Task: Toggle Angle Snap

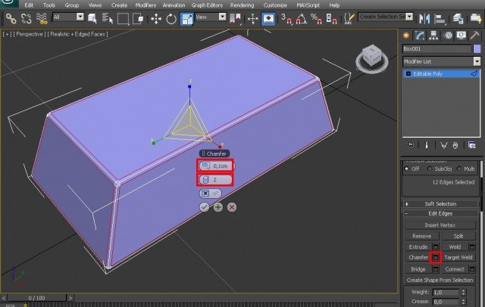Action: (302, 19)
